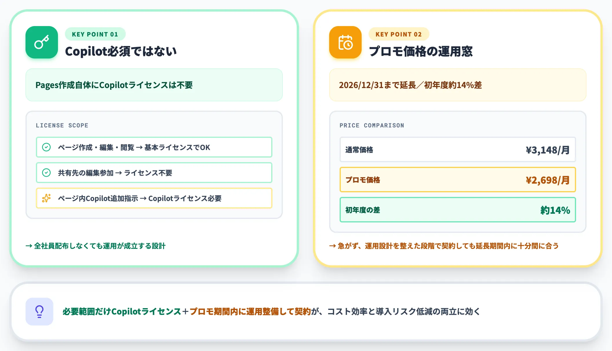Viewport: 612px width, 351px height.
Task: Click the orange calendar clock icon
Action: pyautogui.click(x=345, y=42)
